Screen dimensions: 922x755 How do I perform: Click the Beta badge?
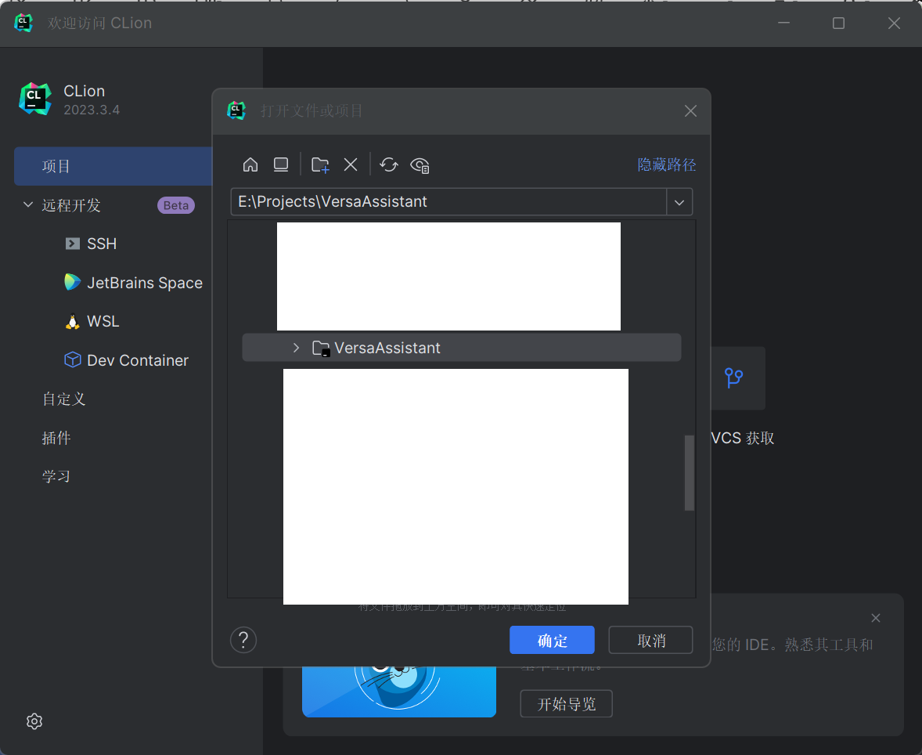(176, 205)
